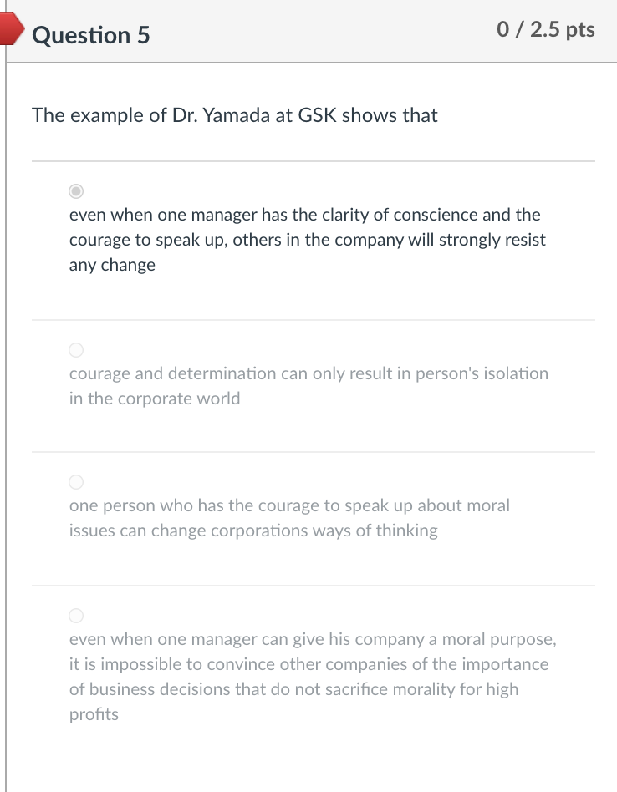This screenshot has height=792, width=617.
Task: Click the currently selected radio button
Action: click(x=76, y=190)
